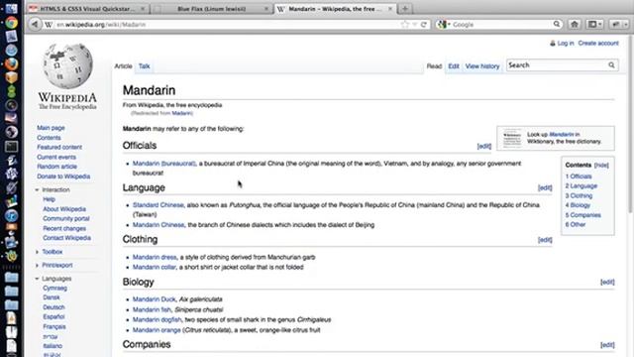Viewport: 634px width, 357px height.
Task: Open iTunes from the dock
Action: 11,215
